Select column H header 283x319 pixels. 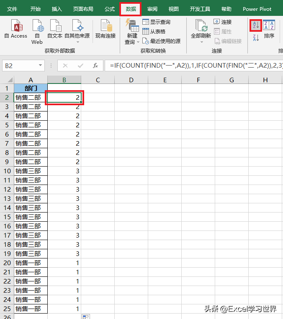point(265,80)
